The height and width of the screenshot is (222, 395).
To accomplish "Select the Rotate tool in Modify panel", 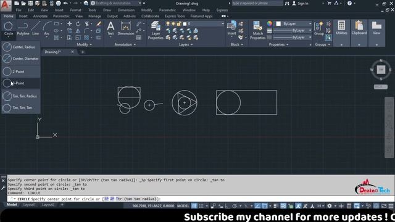I will tap(78, 23).
